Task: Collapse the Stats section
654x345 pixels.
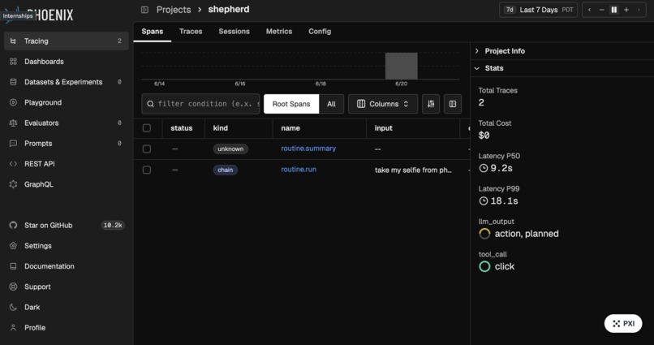Action: [x=561, y=68]
